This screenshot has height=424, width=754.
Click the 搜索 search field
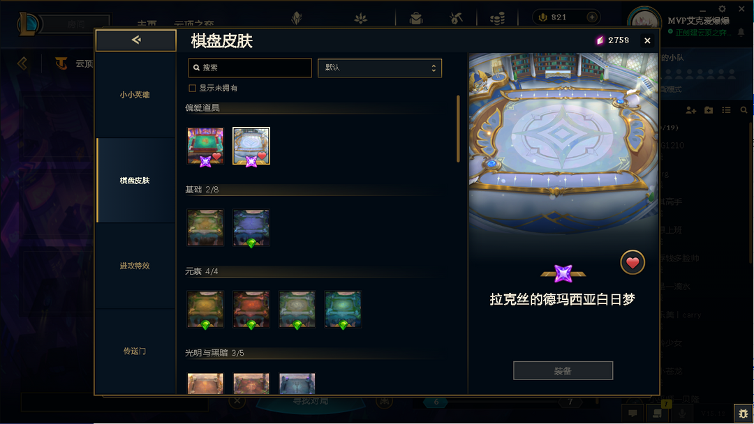point(250,68)
